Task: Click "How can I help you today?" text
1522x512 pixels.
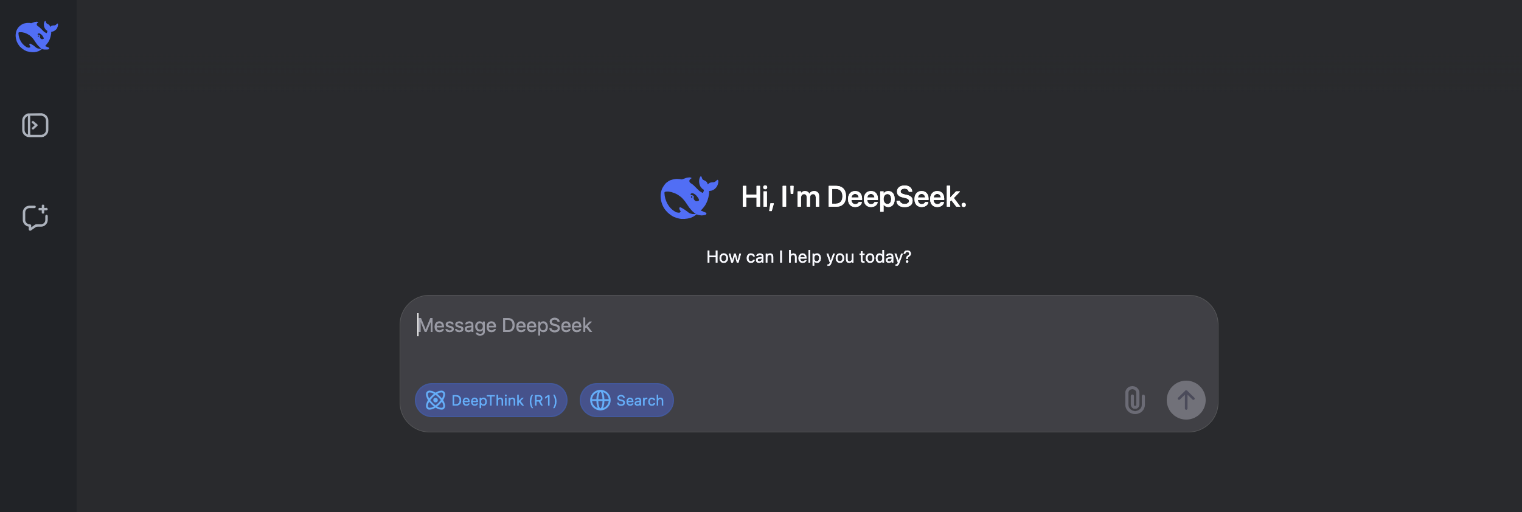Action: [808, 257]
